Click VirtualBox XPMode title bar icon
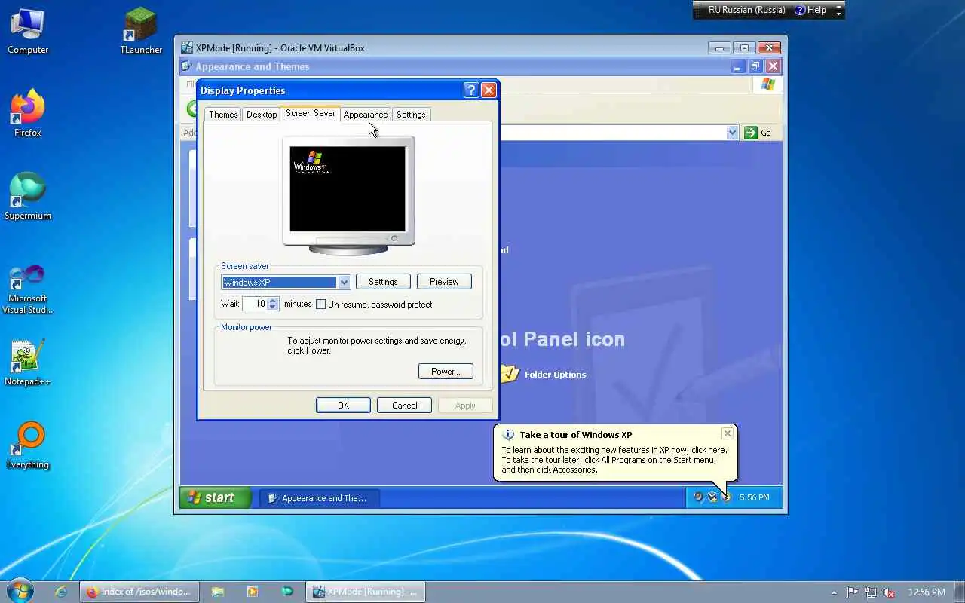Screen dimensions: 965x603 [x=186, y=47]
